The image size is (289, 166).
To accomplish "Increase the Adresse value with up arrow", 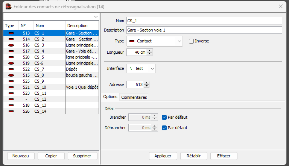I will (147, 83).
